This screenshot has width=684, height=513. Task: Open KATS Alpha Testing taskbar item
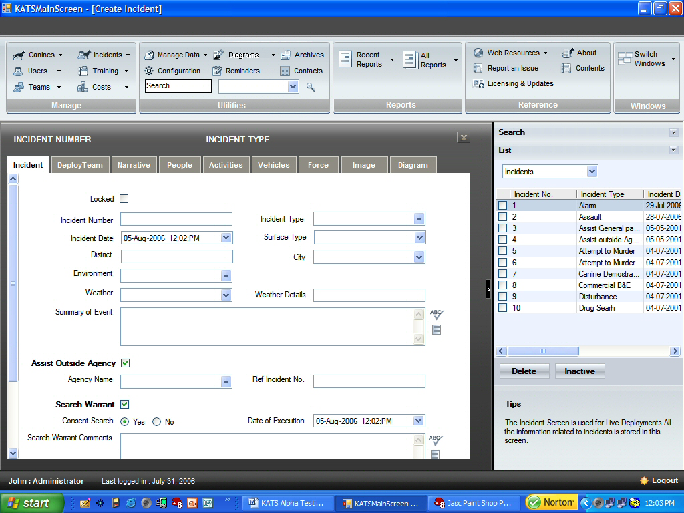point(287,503)
